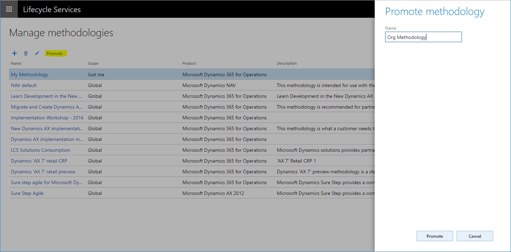Open the Migrate and Create Dynamics link
The height and width of the screenshot is (252, 511).
46,107
